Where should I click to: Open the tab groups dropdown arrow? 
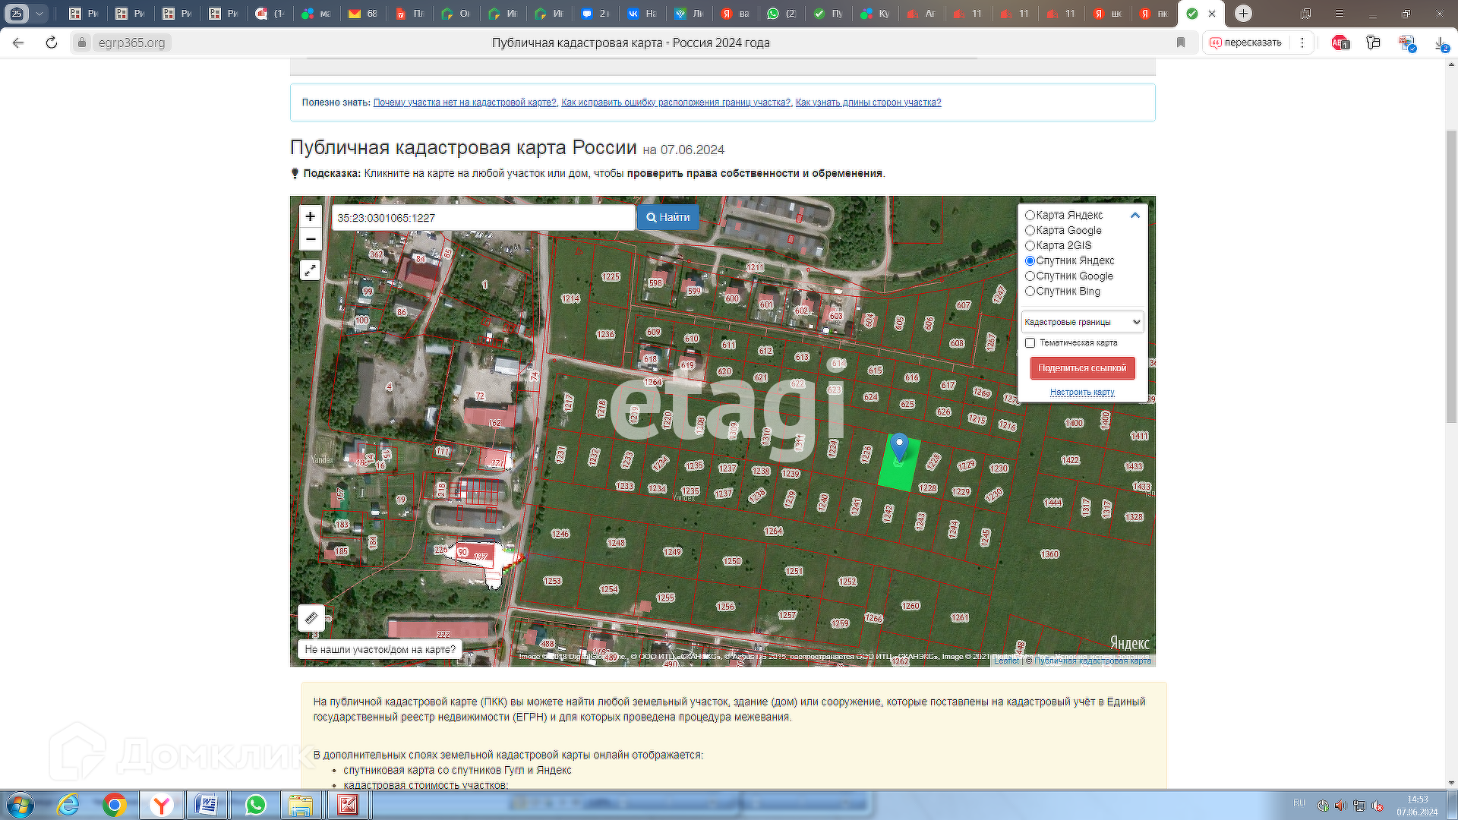(39, 14)
